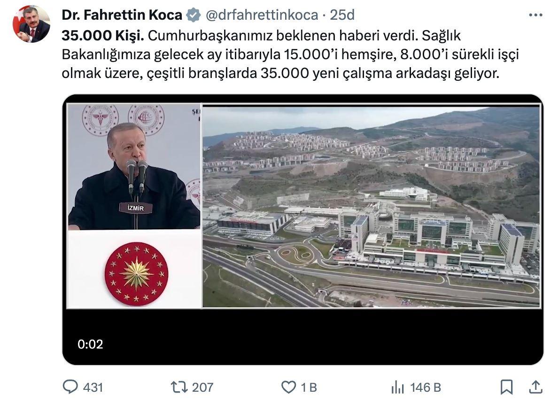This screenshot has height=403, width=558.
Task: Open the Dr. Fahrettin Koca display name
Action: pyautogui.click(x=122, y=15)
